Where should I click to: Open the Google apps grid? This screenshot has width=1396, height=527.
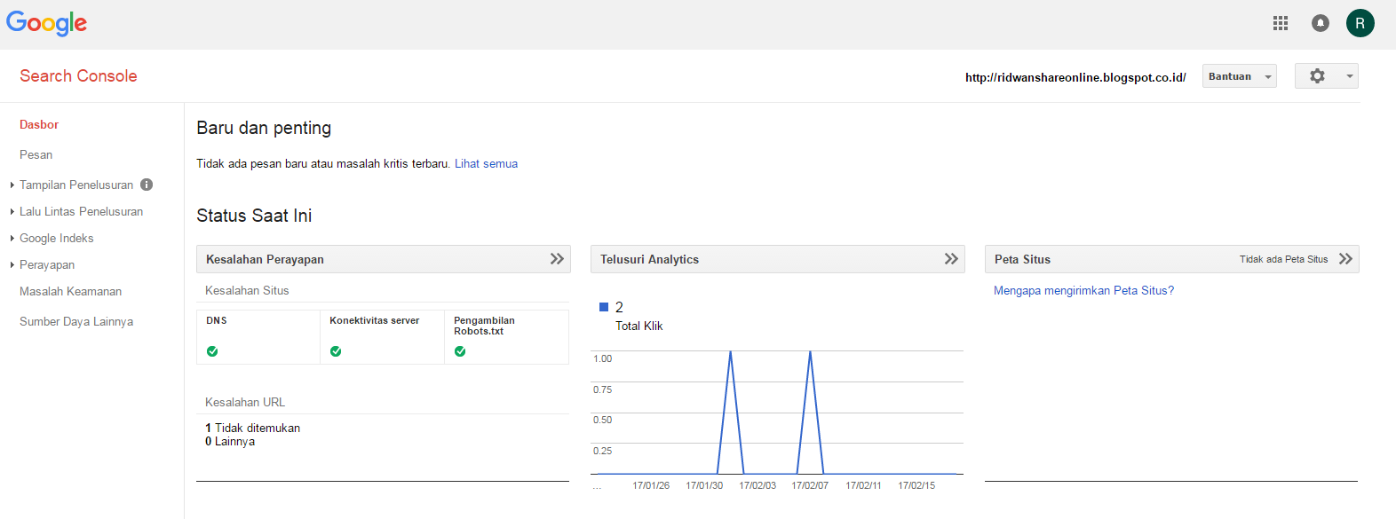1280,23
